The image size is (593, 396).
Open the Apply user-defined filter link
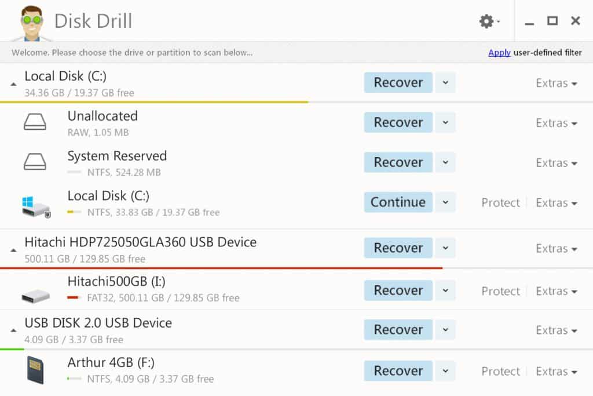point(499,52)
